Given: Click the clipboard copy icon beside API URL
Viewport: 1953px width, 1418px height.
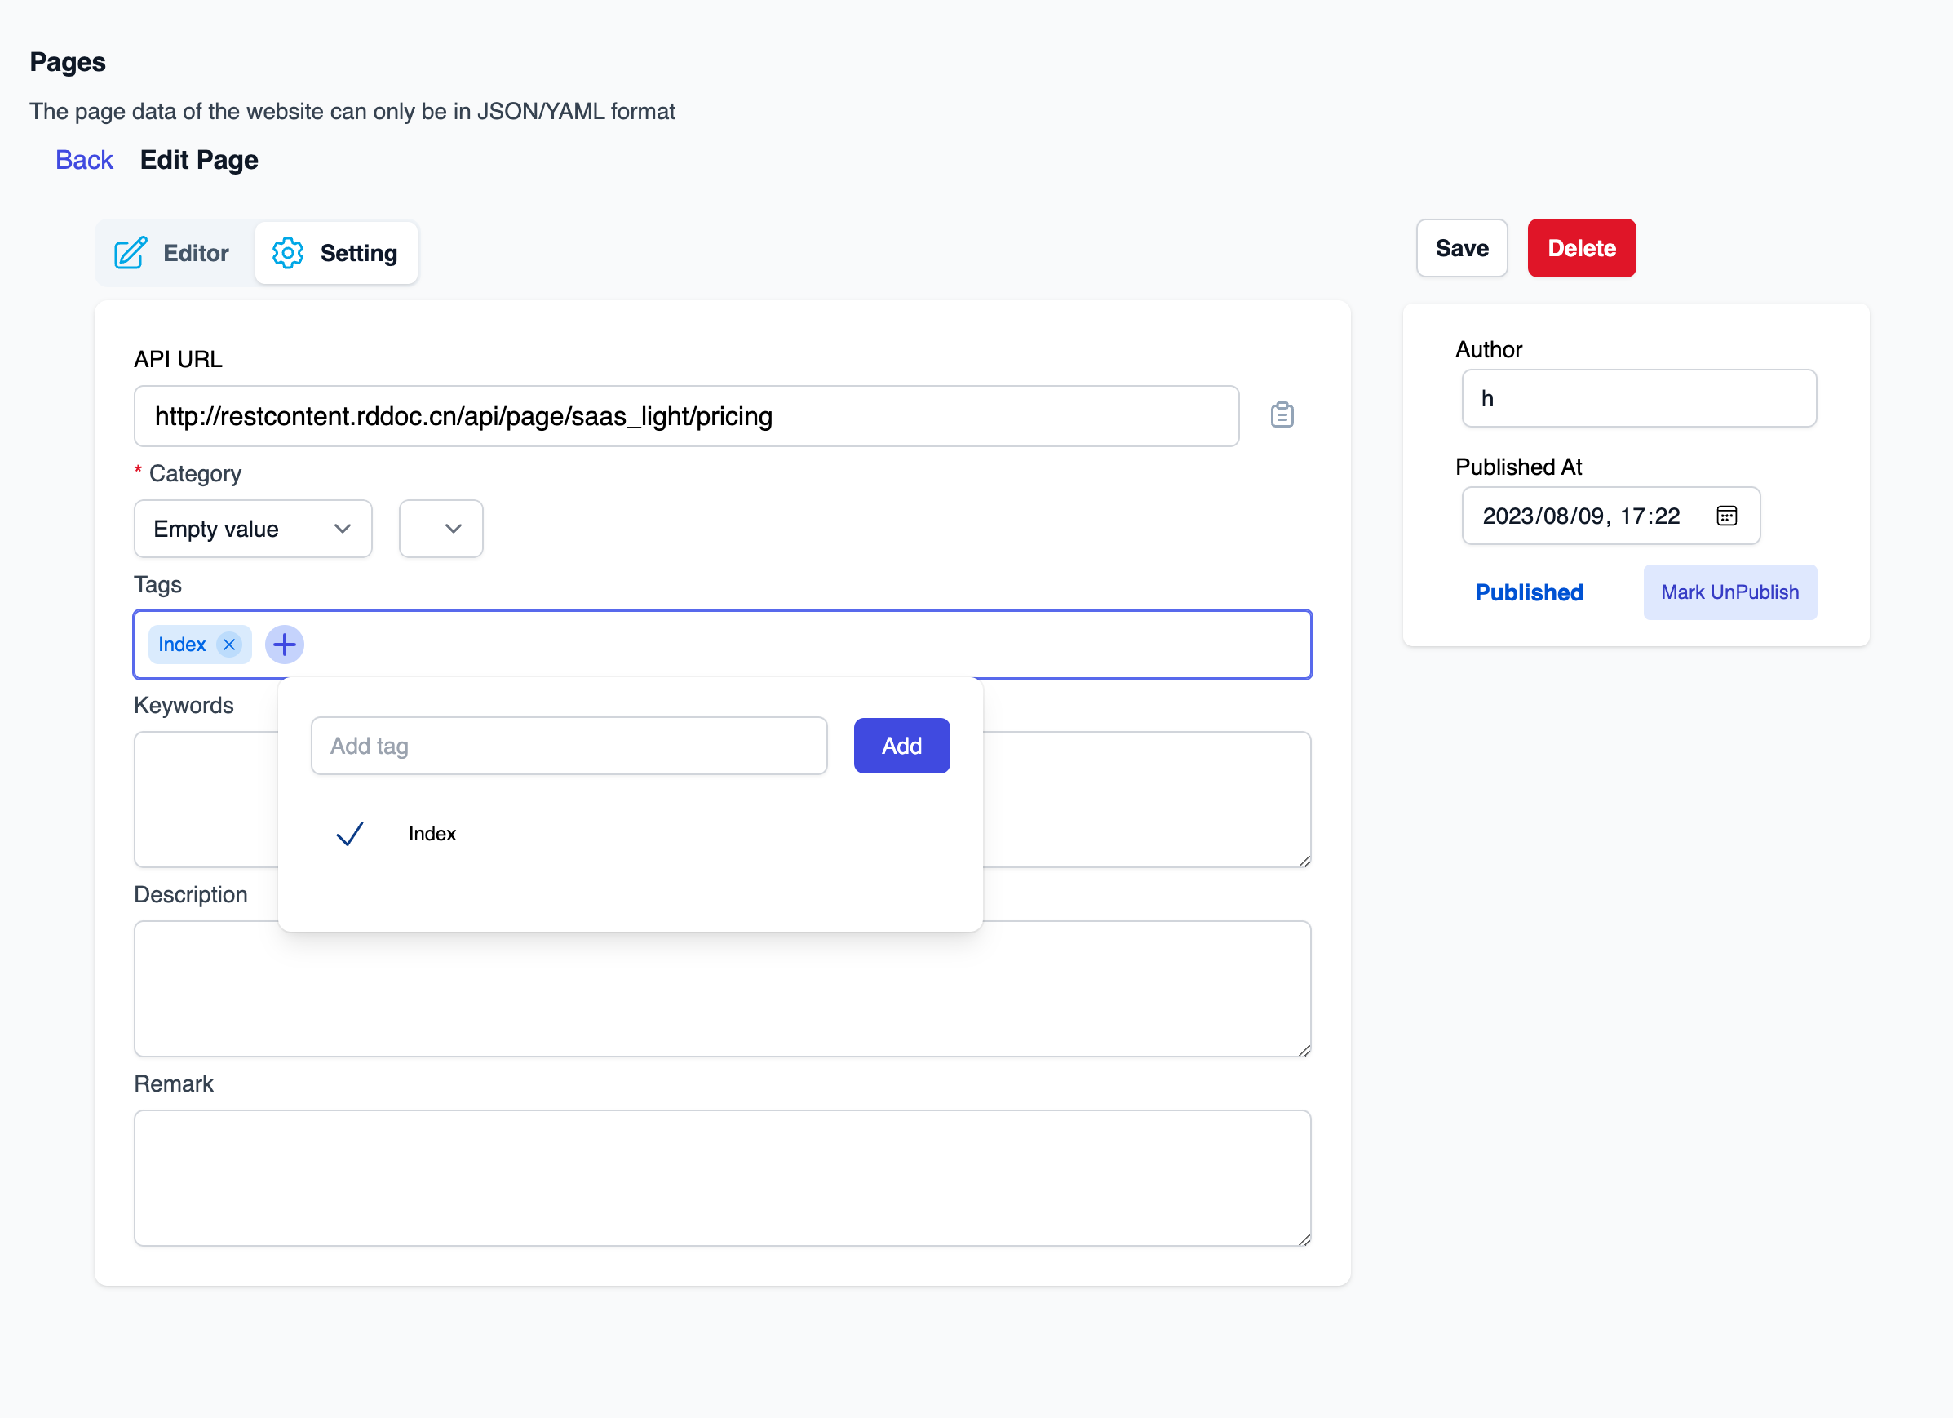Looking at the screenshot, I should [x=1282, y=415].
